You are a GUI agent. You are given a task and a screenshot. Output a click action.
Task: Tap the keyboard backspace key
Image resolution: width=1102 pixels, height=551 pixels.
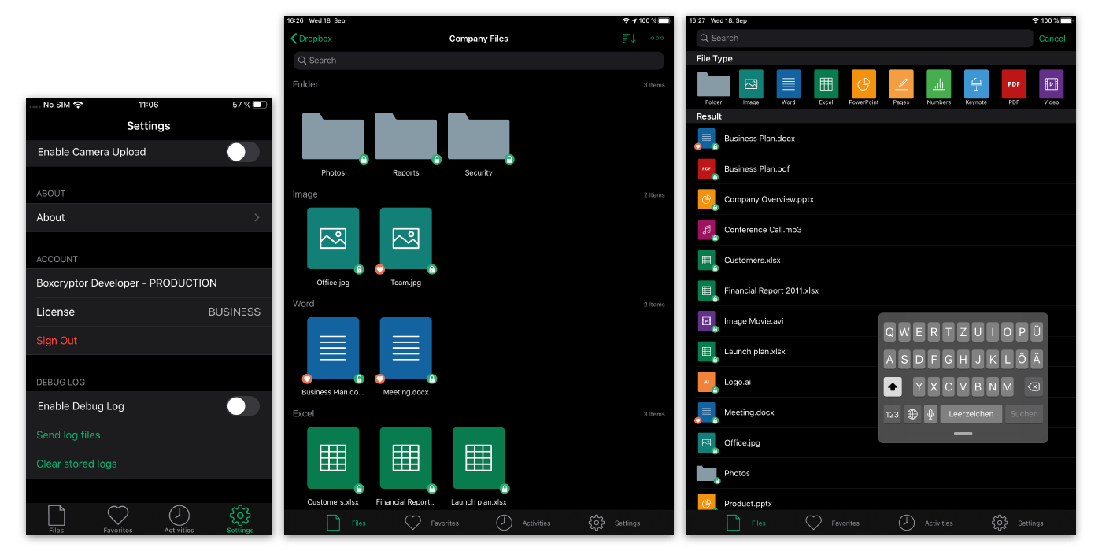point(1034,386)
